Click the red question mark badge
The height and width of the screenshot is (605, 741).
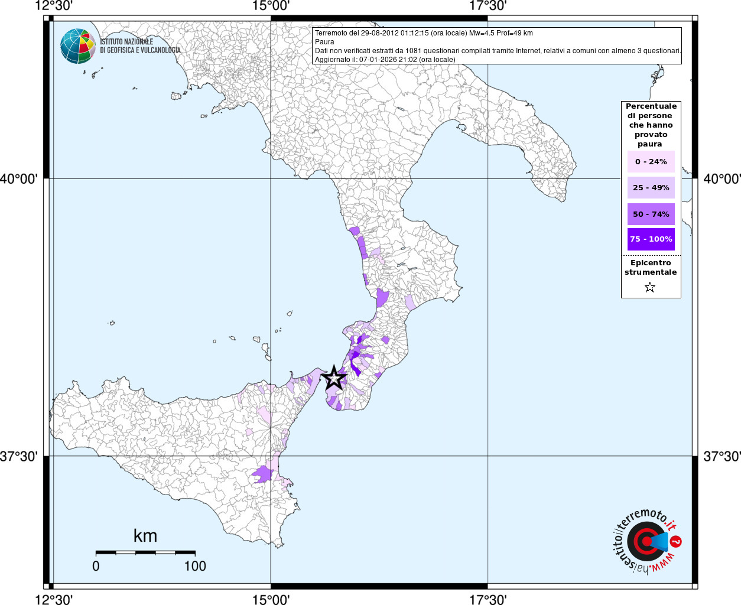tap(676, 541)
